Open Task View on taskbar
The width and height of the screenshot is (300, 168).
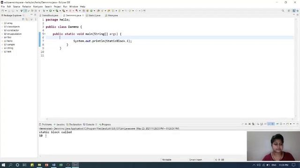24,165
